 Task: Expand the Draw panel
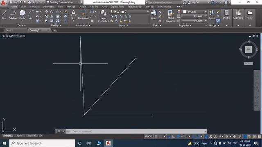[22, 25]
